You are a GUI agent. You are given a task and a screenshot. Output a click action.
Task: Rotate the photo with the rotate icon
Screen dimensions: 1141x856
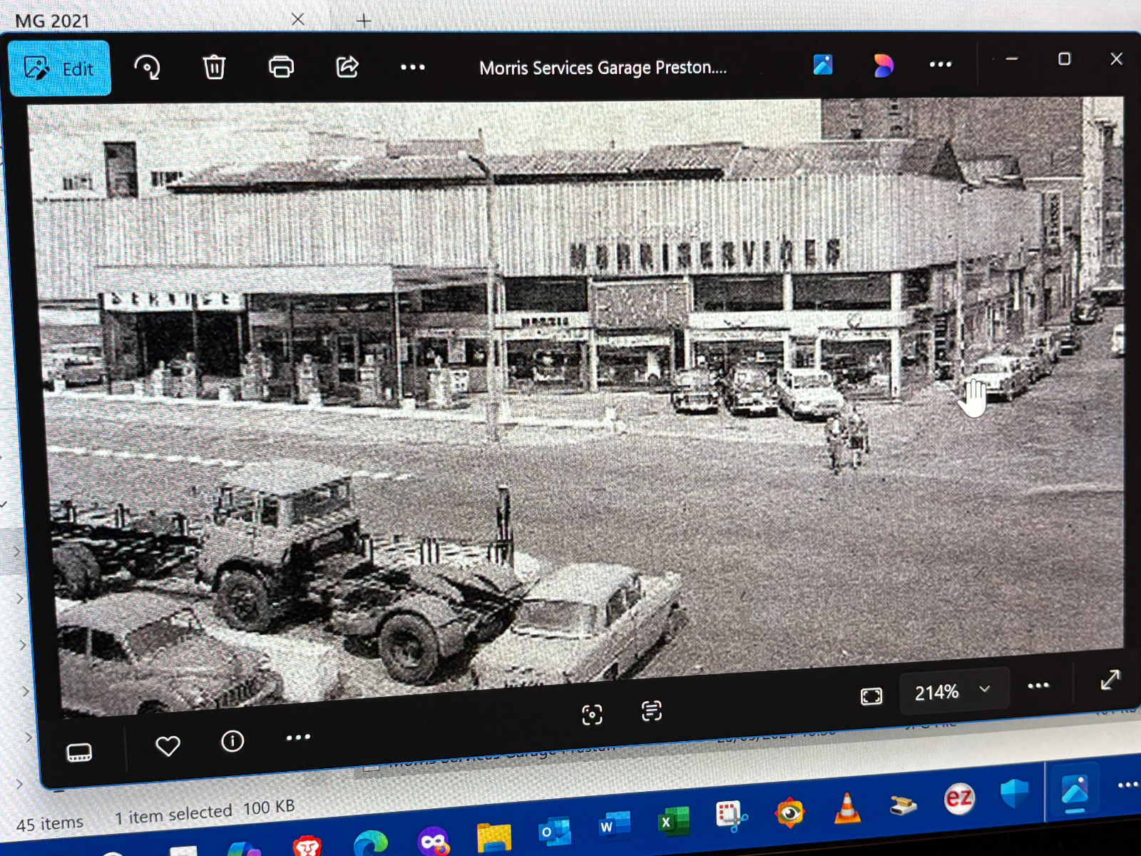[x=148, y=68]
